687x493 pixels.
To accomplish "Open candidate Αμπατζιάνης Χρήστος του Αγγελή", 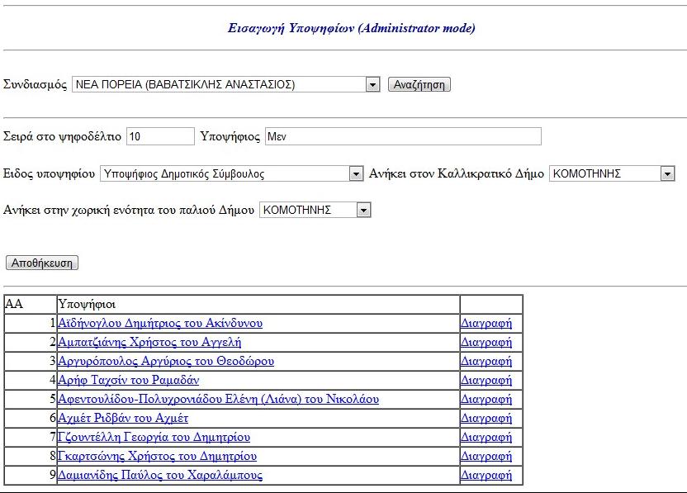I will [x=149, y=342].
